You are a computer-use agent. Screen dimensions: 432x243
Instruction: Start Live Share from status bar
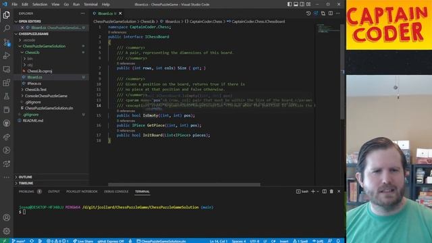83,241
